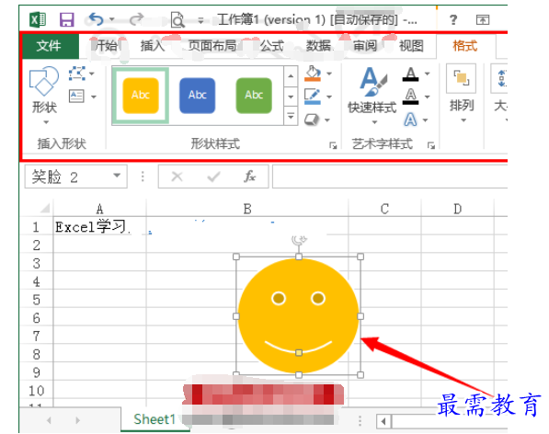This screenshot has height=434, width=549.
Task: Open 快速样式 WordArt quick styles
Action: (x=372, y=96)
